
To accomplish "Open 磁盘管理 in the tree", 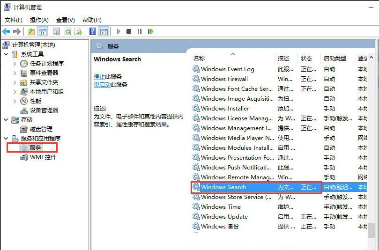I will point(41,129).
